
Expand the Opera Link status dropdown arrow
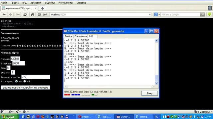click(13, 112)
